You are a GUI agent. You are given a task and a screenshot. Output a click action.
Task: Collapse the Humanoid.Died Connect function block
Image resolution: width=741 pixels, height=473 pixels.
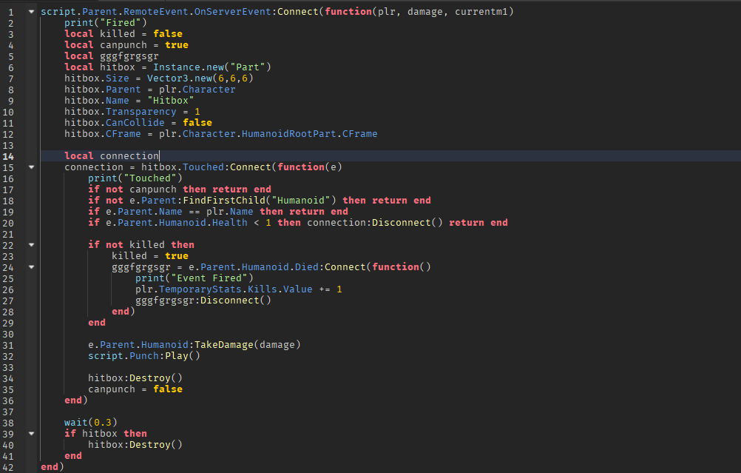[30, 266]
